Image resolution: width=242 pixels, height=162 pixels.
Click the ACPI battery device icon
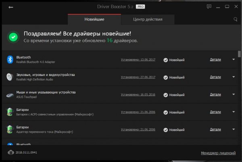pos(10,112)
